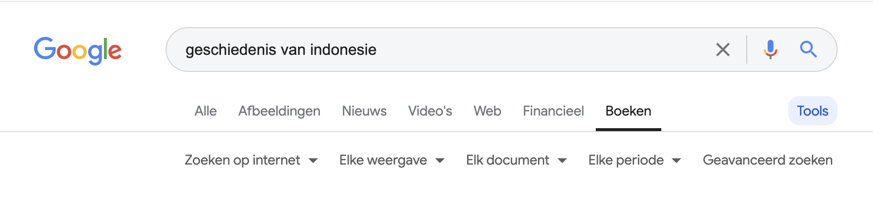Switch to the Web tab

pos(487,111)
